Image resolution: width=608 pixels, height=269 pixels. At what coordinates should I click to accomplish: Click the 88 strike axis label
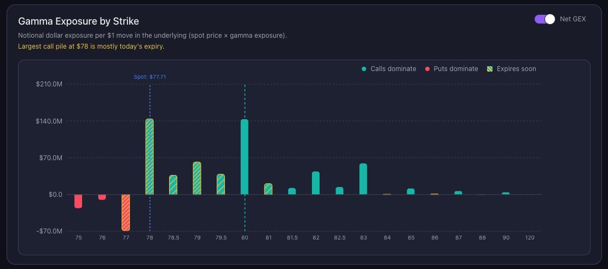482,238
